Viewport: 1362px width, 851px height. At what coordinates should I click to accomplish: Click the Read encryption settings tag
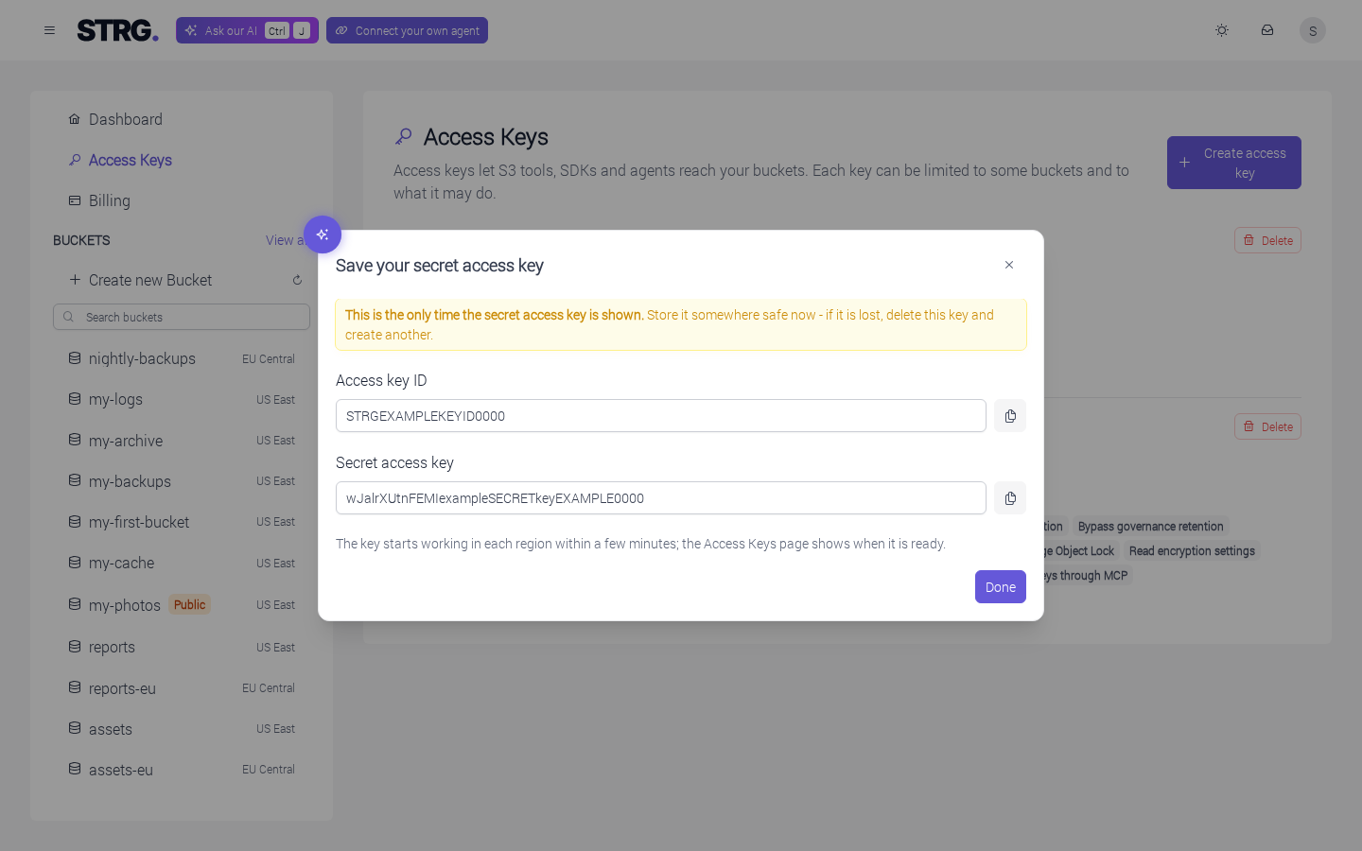1192,551
